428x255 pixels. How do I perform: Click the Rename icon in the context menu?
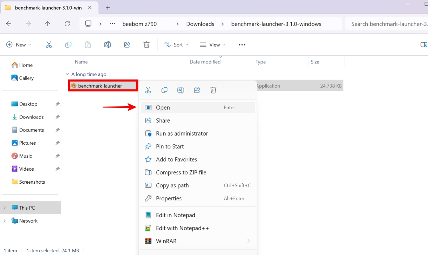181,90
